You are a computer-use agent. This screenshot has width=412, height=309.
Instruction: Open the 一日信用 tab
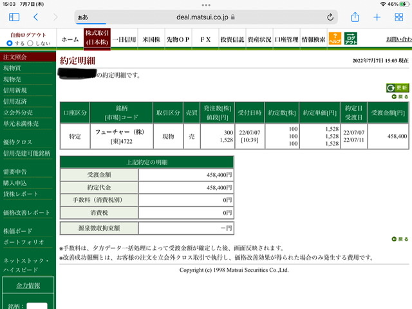point(124,39)
